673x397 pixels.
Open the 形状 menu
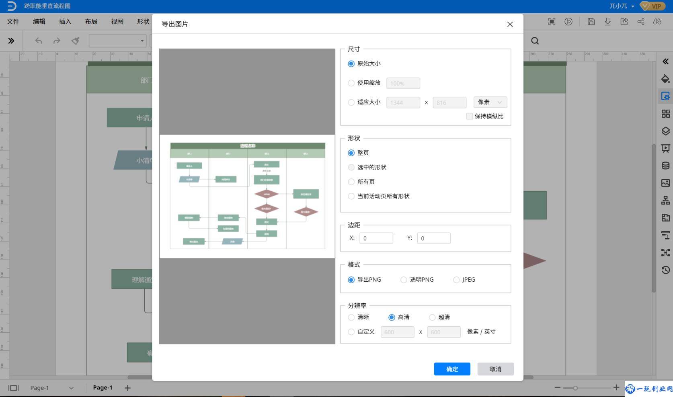tap(143, 21)
